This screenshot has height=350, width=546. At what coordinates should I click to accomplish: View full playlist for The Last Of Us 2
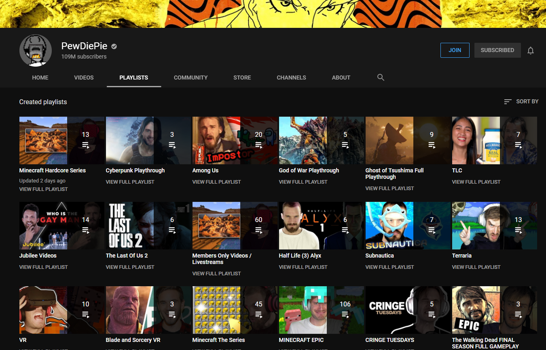(130, 267)
